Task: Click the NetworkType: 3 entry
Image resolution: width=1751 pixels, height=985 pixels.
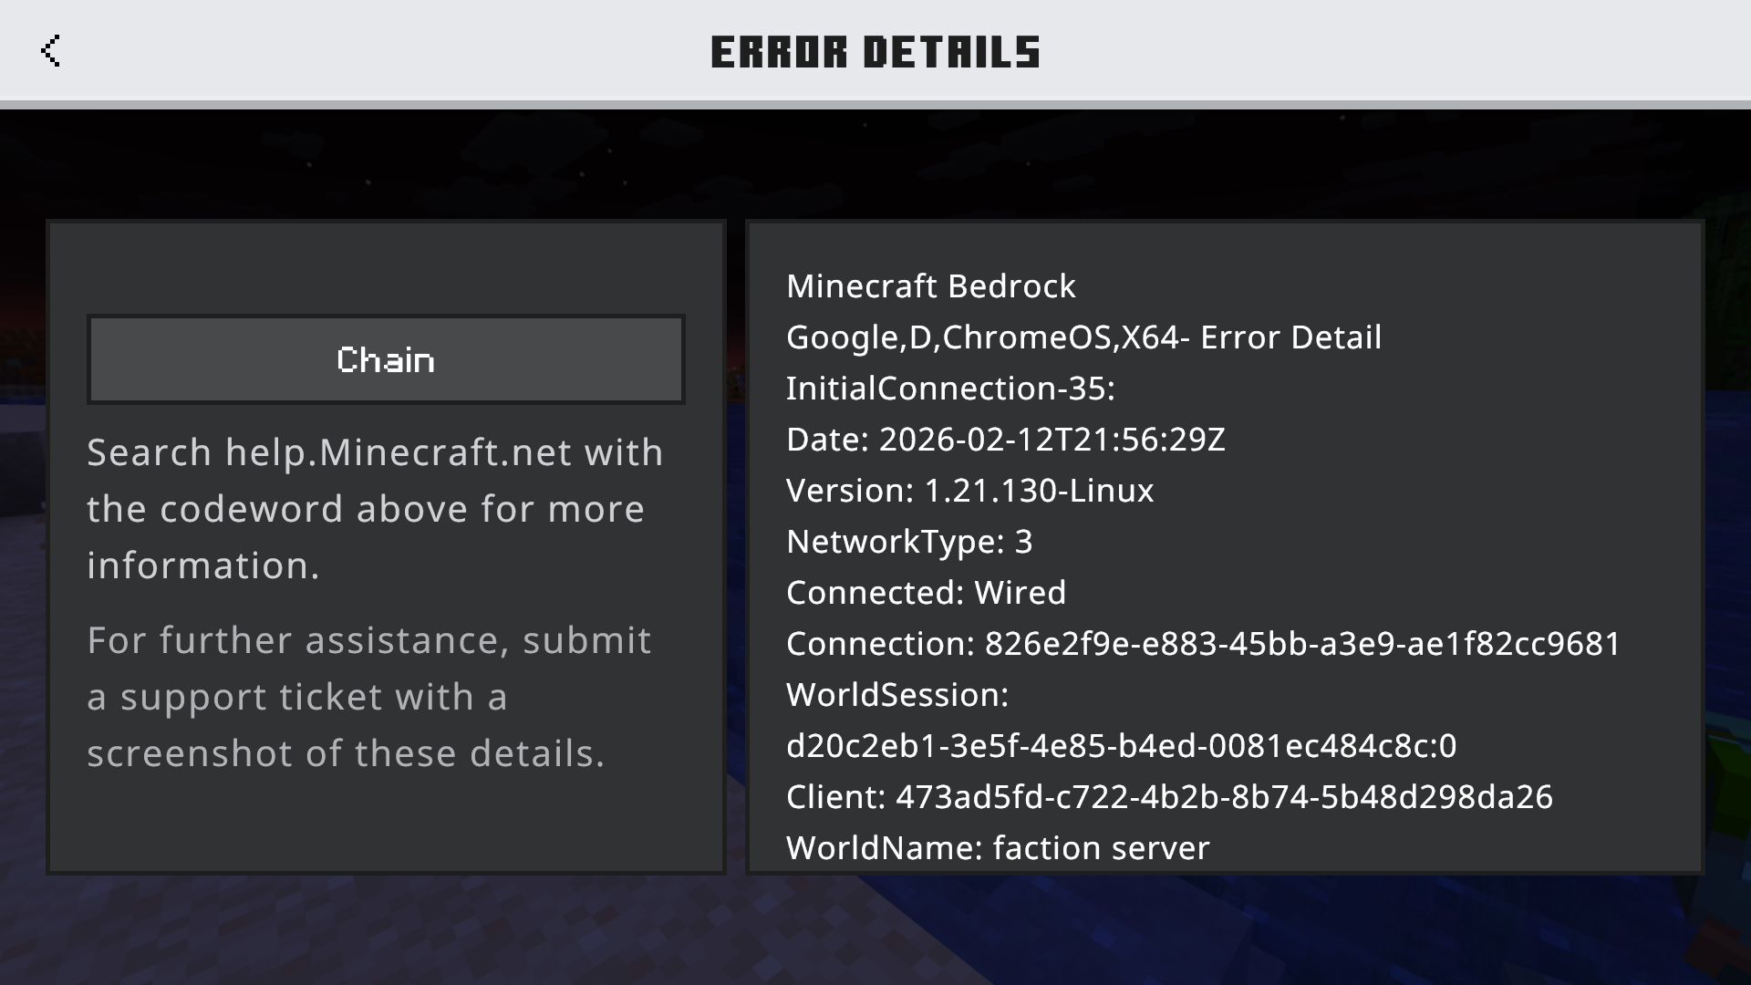Action: coord(909,542)
